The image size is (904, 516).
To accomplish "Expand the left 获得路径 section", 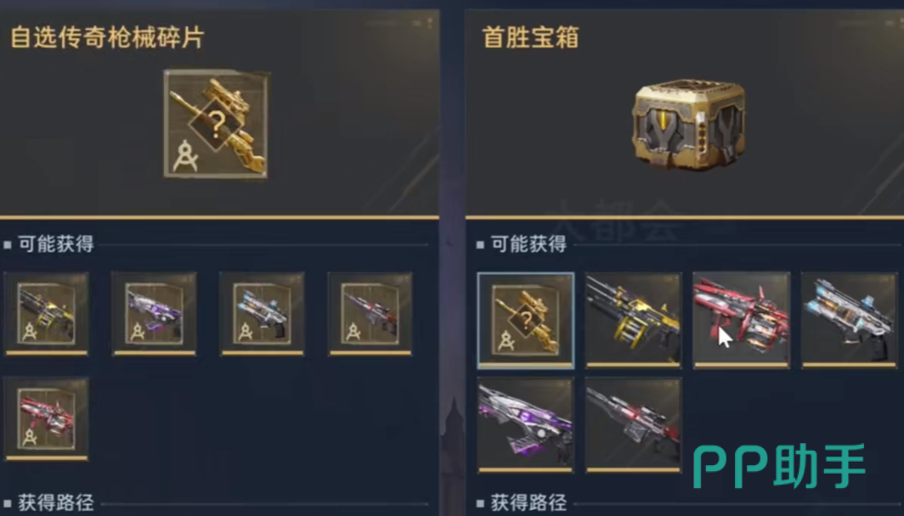I will [x=56, y=502].
